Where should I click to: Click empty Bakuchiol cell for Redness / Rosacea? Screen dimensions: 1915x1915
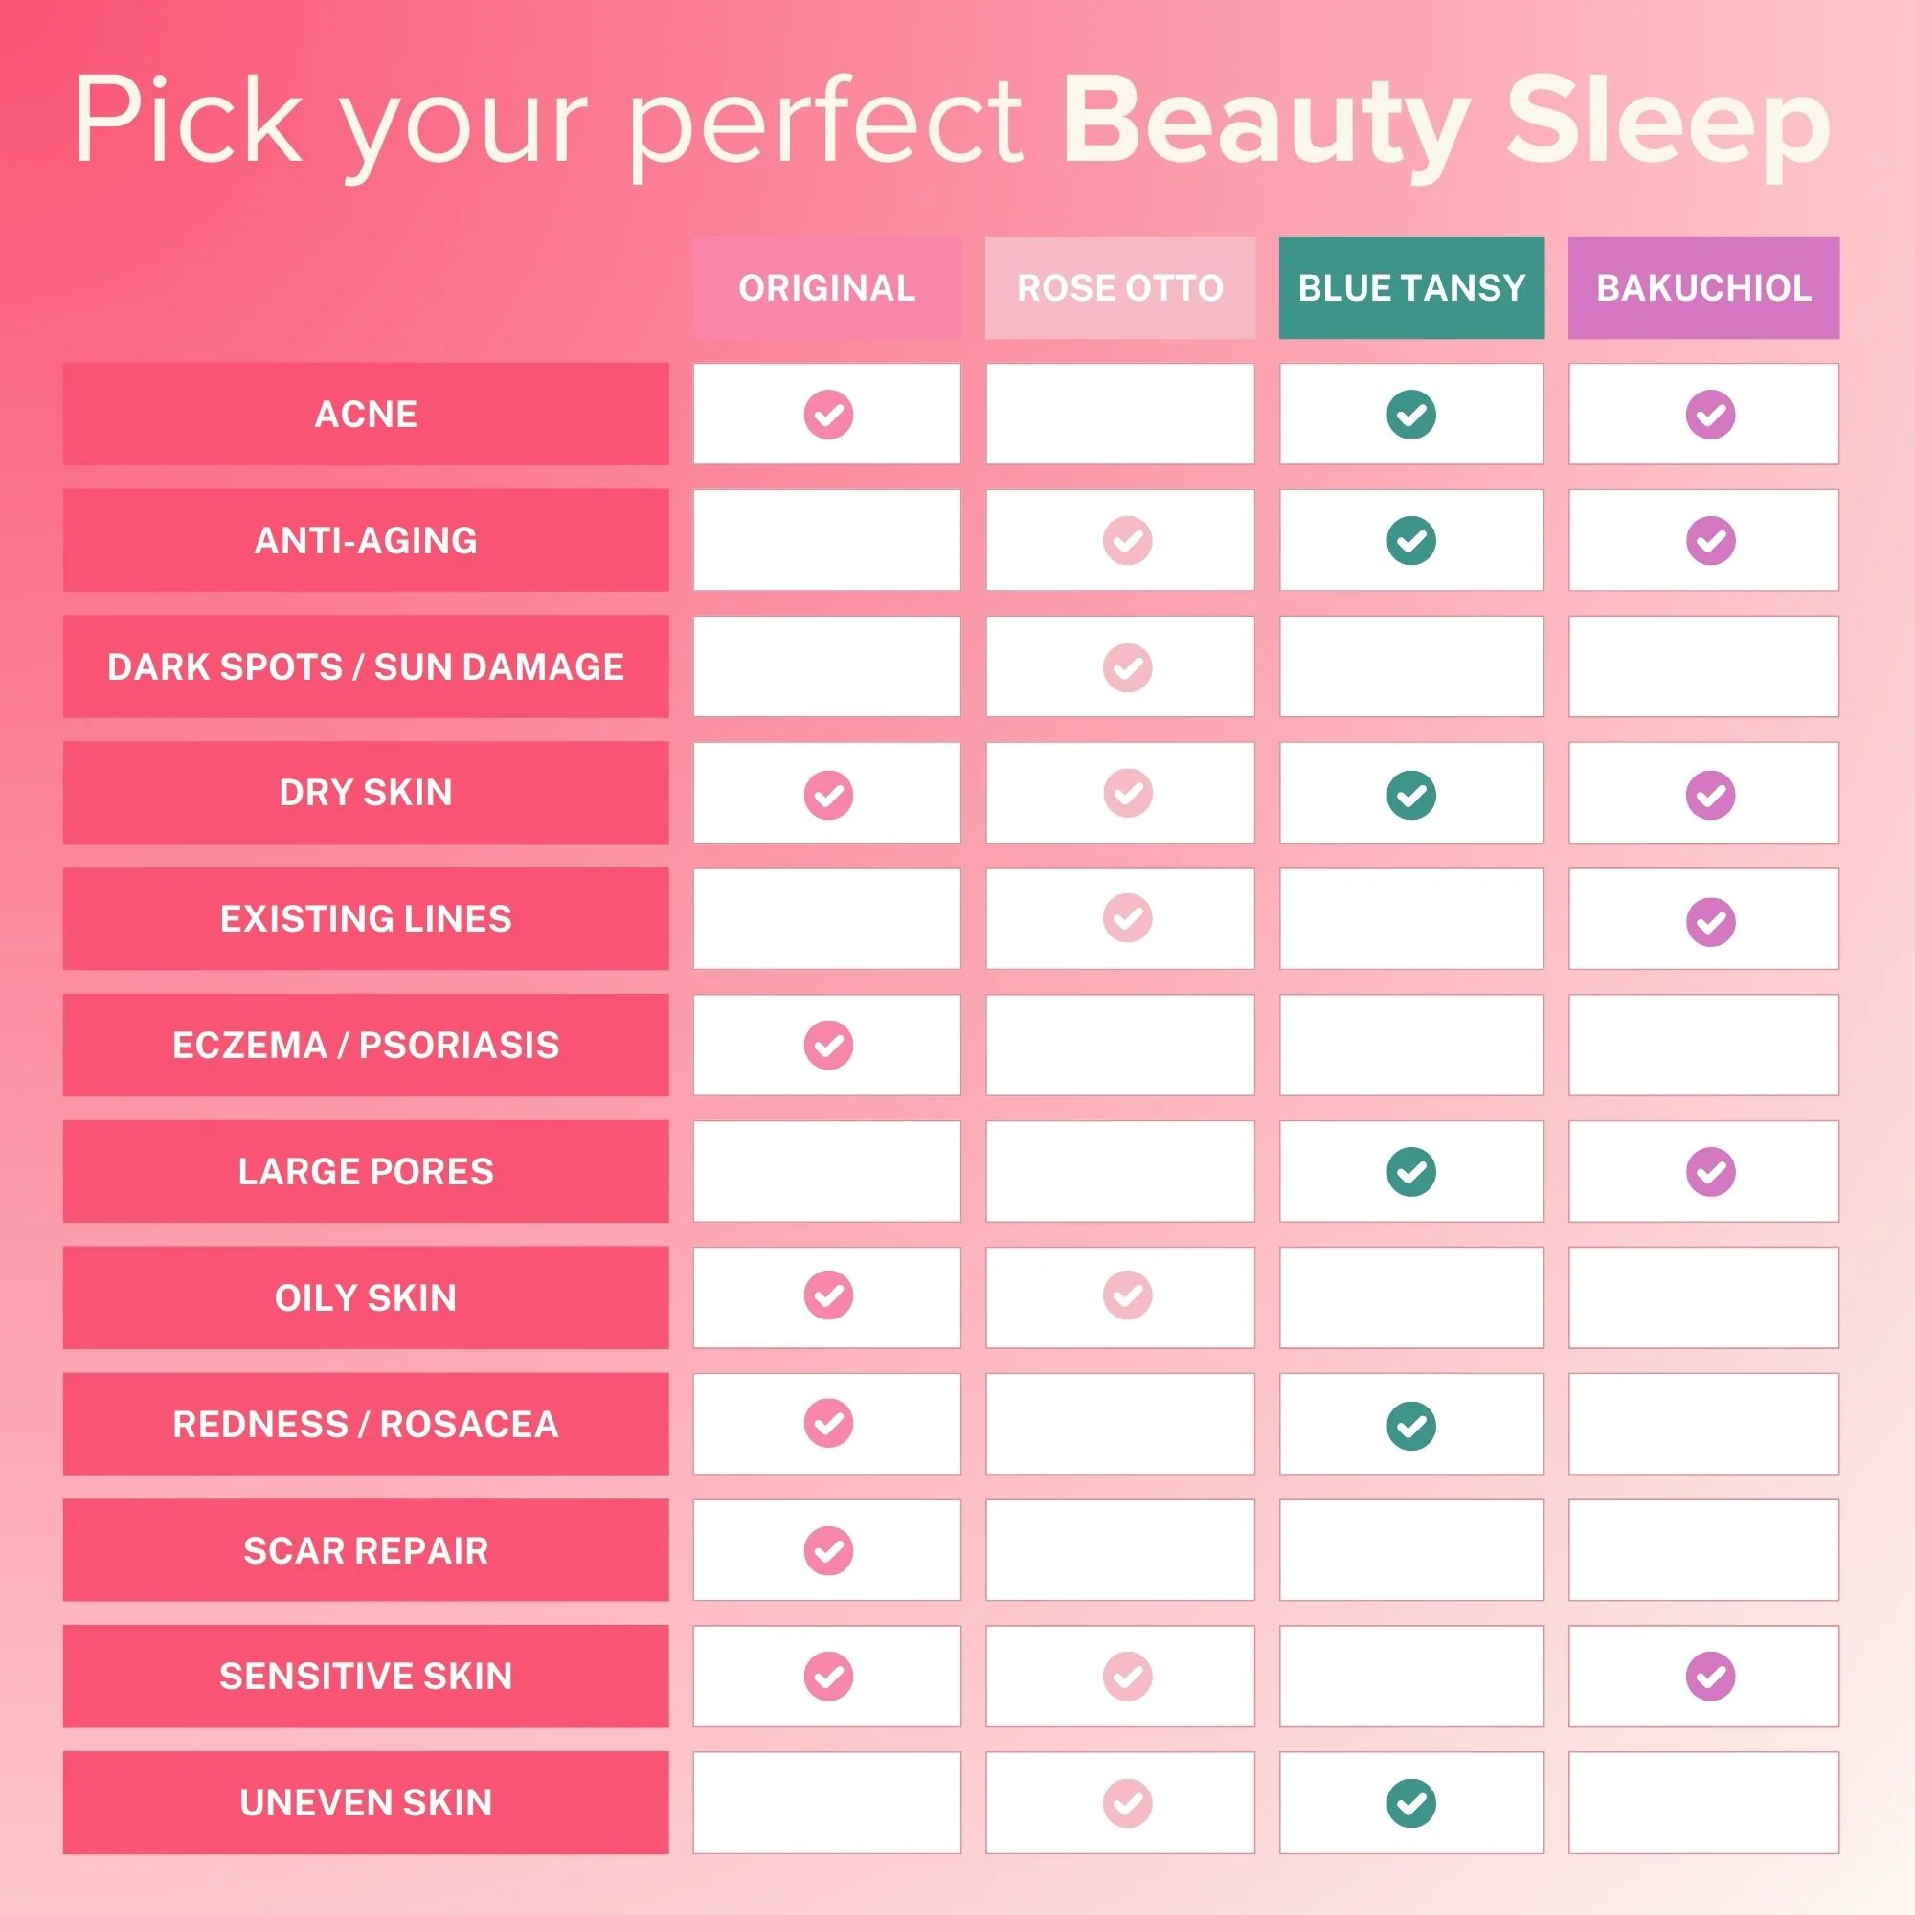click(x=1702, y=1425)
